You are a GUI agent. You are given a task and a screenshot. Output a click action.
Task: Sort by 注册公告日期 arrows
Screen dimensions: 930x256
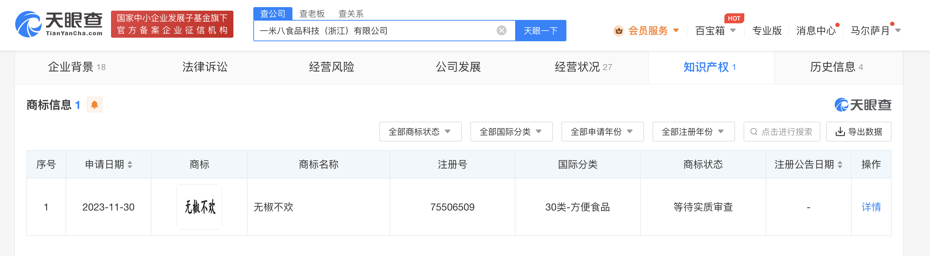(840, 165)
